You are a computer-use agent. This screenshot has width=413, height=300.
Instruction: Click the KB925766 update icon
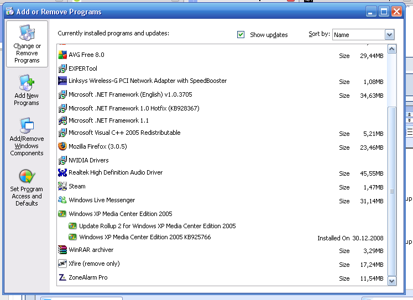[x=72, y=237]
